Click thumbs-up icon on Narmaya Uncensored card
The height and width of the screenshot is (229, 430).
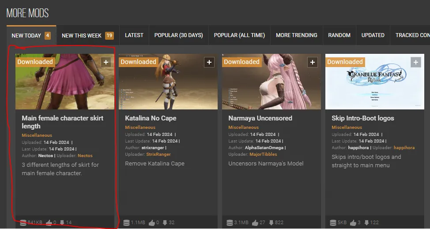255,223
